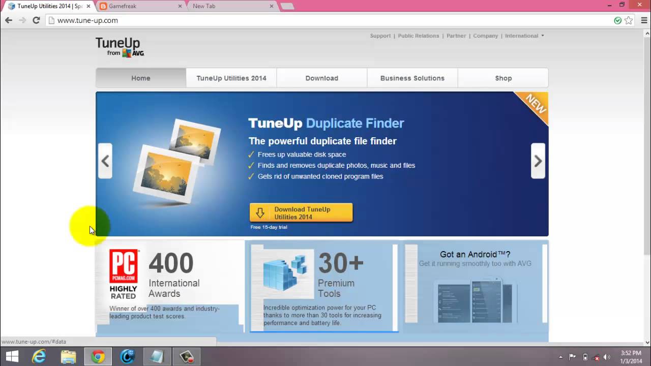
Task: Open the volume icon in system tray
Action: click(607, 357)
